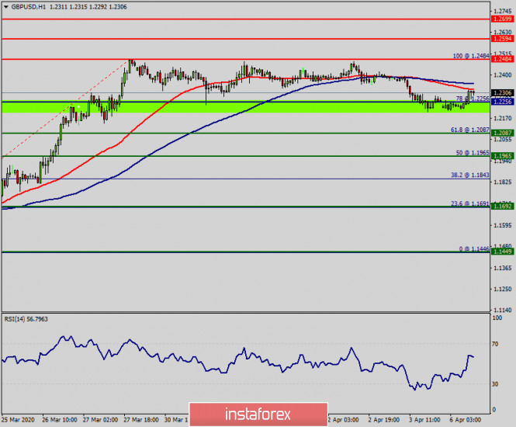Select the 1.1449 green price tag

pos(501,252)
